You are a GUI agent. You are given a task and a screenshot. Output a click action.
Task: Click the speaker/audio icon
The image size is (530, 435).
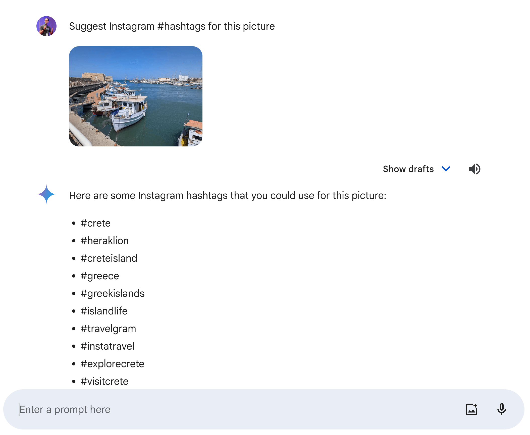(x=475, y=169)
